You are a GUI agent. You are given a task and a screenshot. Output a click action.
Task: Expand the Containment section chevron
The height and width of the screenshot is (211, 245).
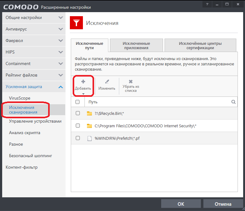point(61,64)
